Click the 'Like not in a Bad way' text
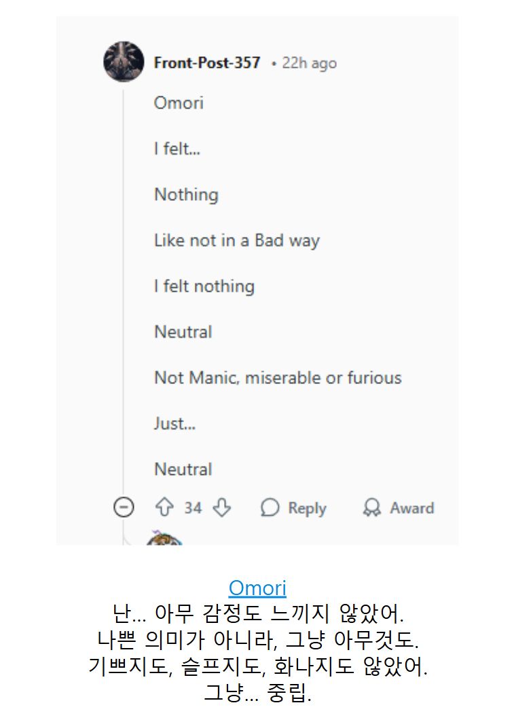 click(x=237, y=240)
